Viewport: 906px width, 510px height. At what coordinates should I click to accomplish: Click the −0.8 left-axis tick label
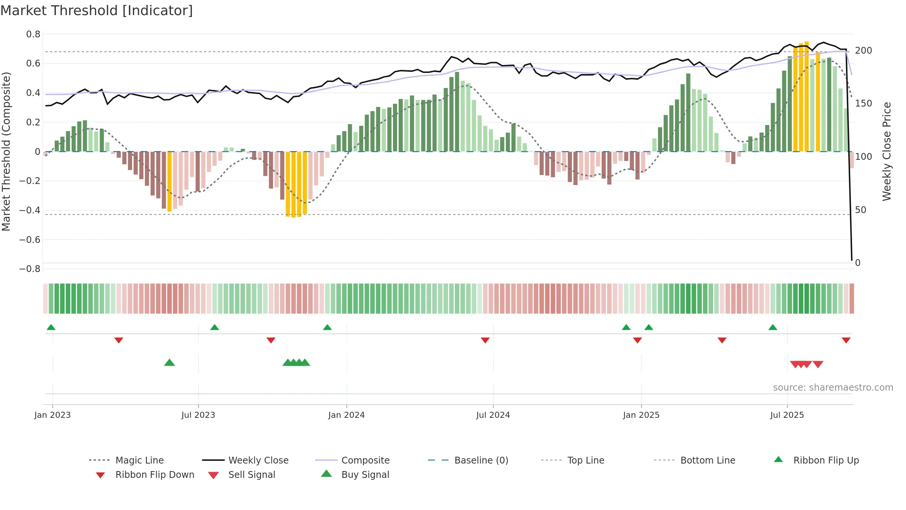pos(30,269)
